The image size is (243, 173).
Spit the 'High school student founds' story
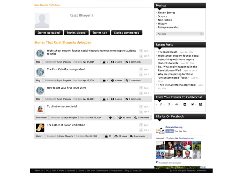[144, 56]
